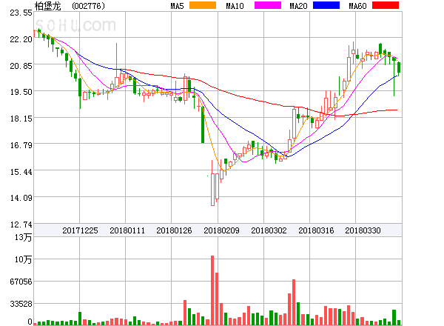444x326 pixels.
Task: Click the blue MA20 legend swatch
Action: click(x=326, y=5)
